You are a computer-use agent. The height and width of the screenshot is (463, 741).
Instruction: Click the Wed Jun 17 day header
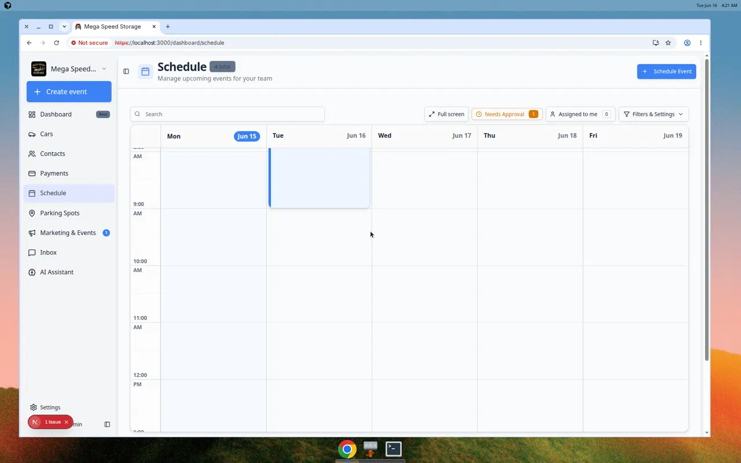[x=424, y=136]
